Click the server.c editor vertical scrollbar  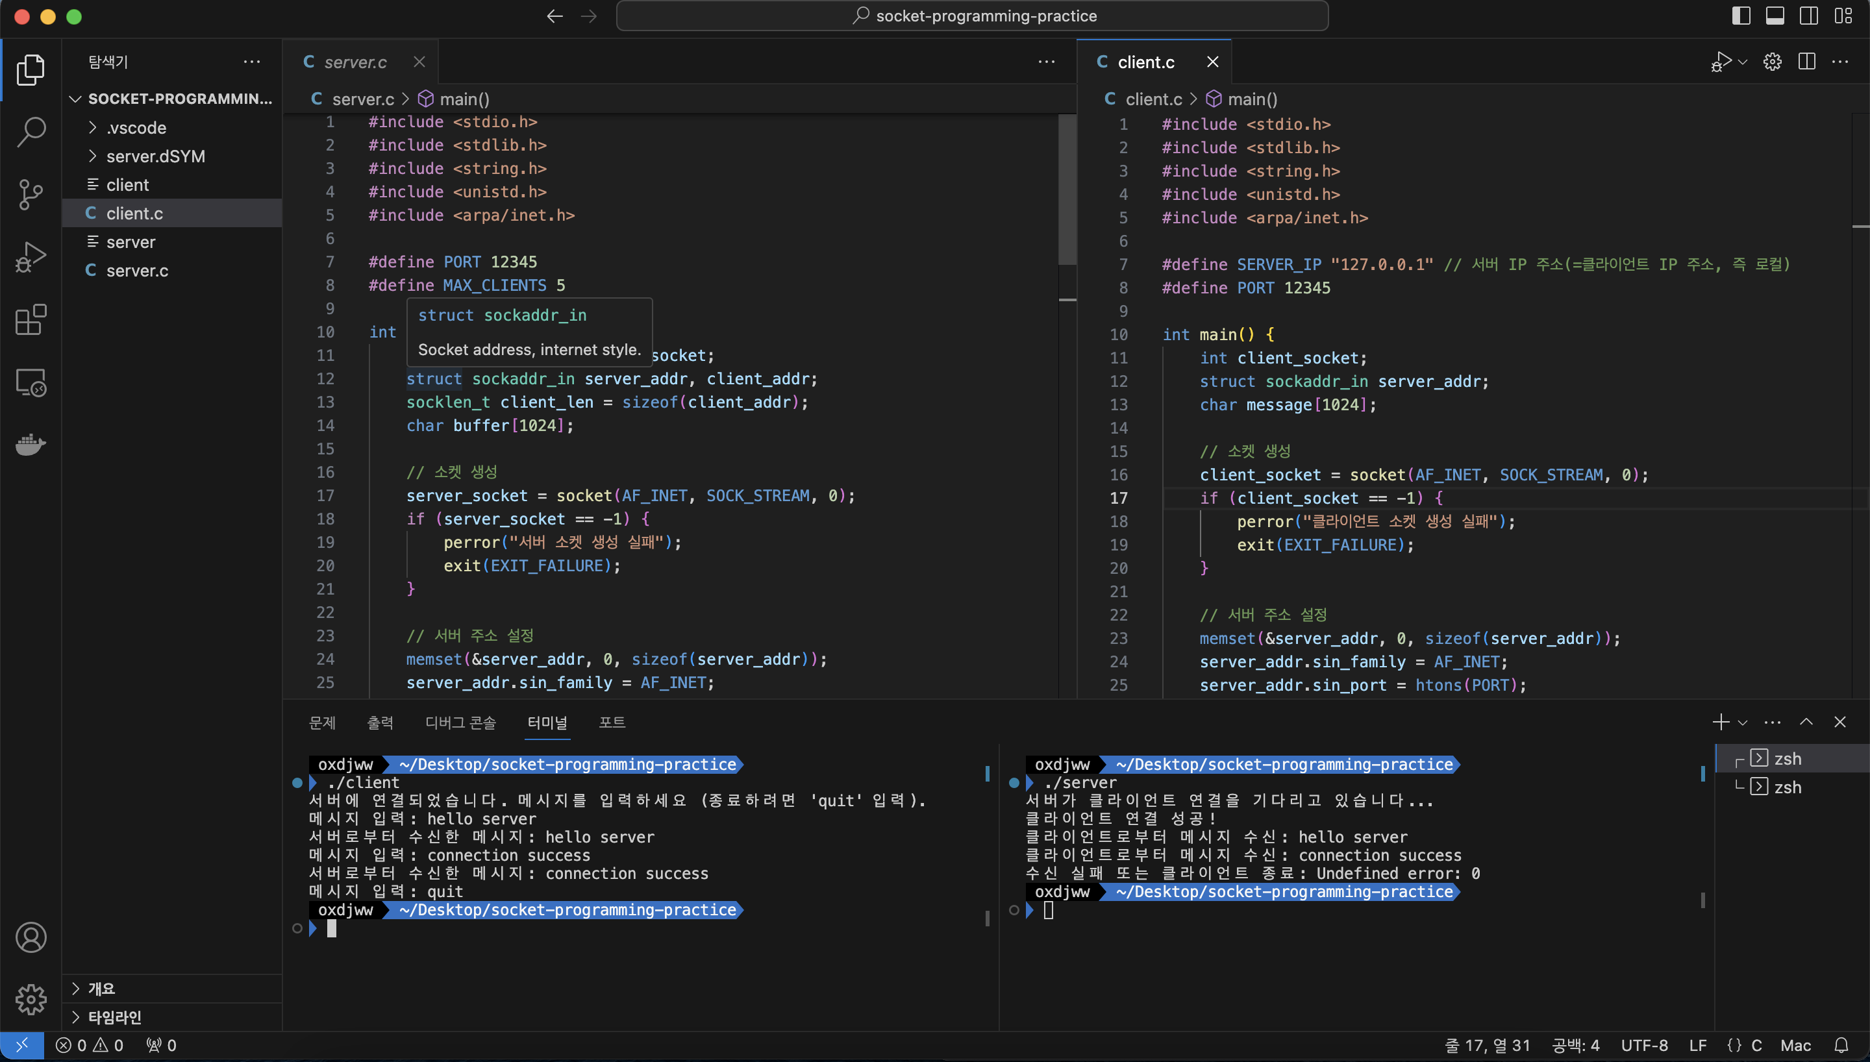point(1067,190)
